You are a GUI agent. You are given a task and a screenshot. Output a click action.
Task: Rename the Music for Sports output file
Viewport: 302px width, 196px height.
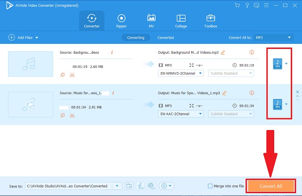[x=224, y=93]
